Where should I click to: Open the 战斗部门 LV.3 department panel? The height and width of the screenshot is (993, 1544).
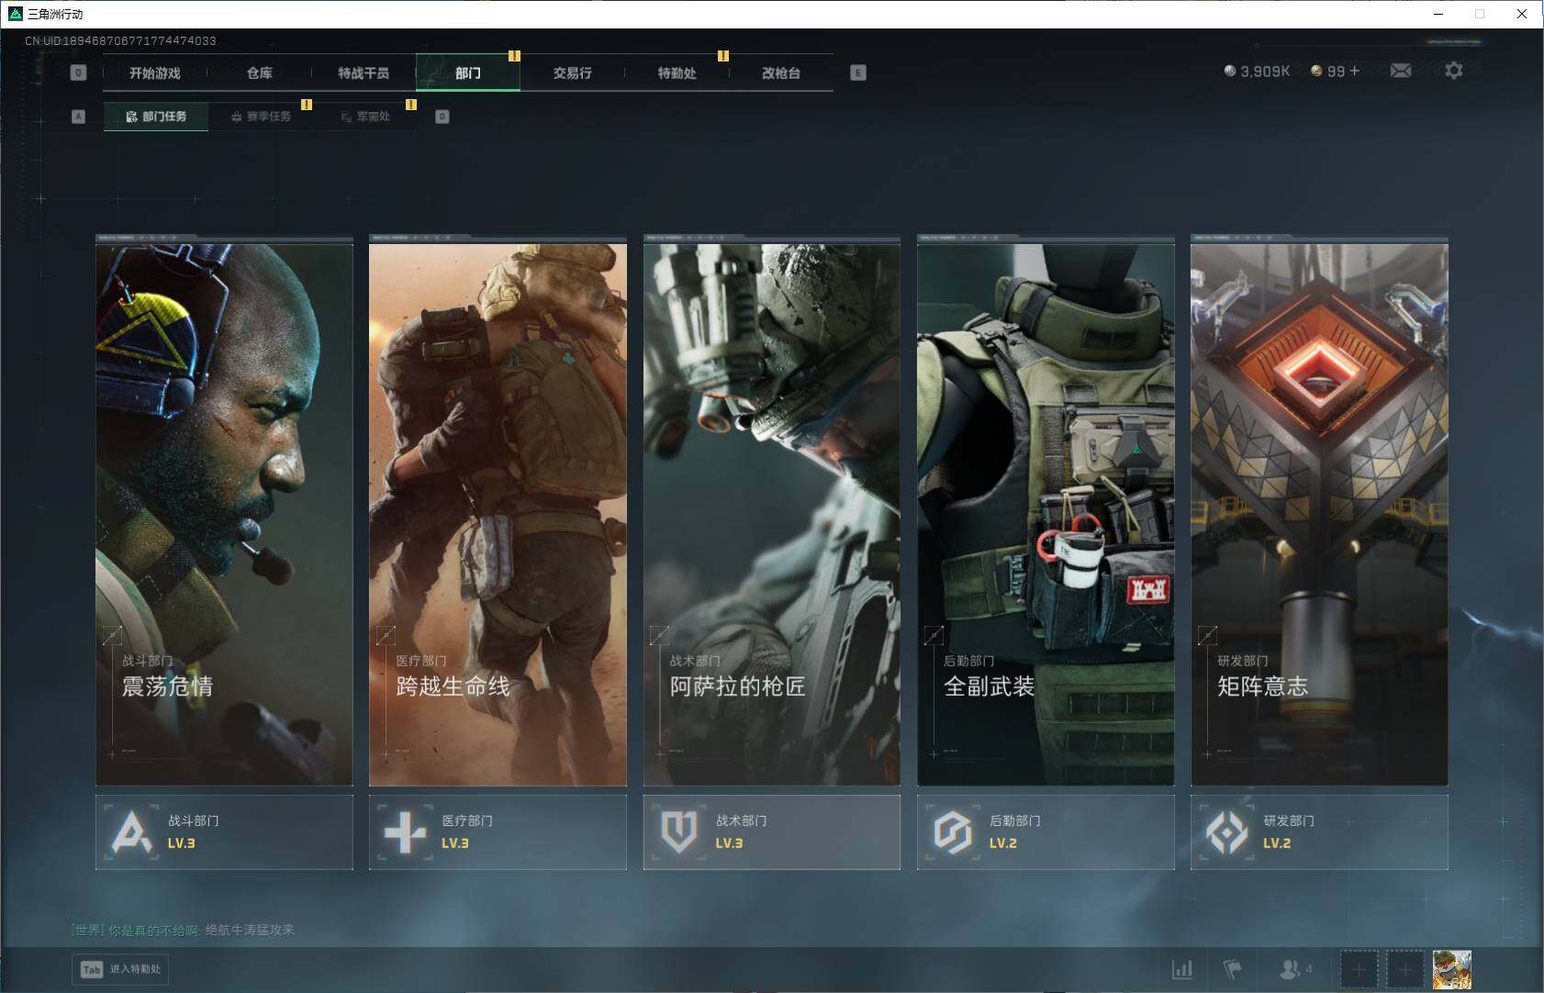click(224, 832)
